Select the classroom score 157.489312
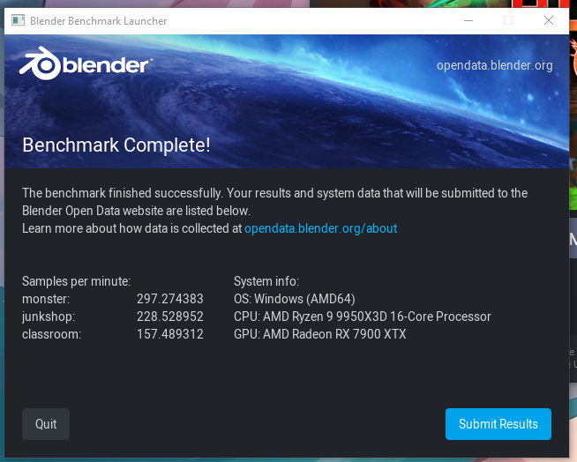577x462 pixels. [170, 334]
